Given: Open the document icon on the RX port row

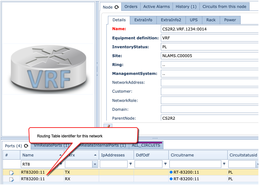Looking at the screenshot, I should [12, 179].
